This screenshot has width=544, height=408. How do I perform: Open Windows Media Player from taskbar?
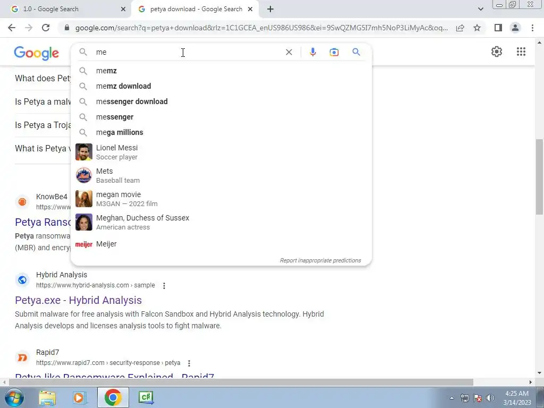click(x=80, y=397)
